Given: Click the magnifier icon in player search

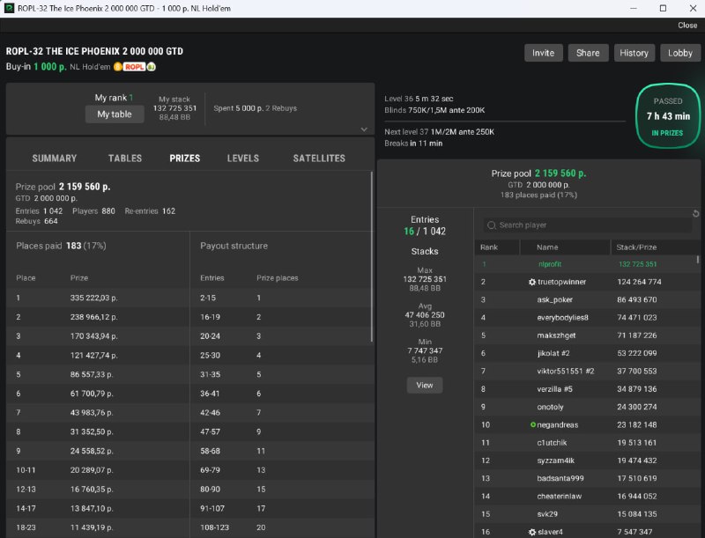Looking at the screenshot, I should pos(491,225).
